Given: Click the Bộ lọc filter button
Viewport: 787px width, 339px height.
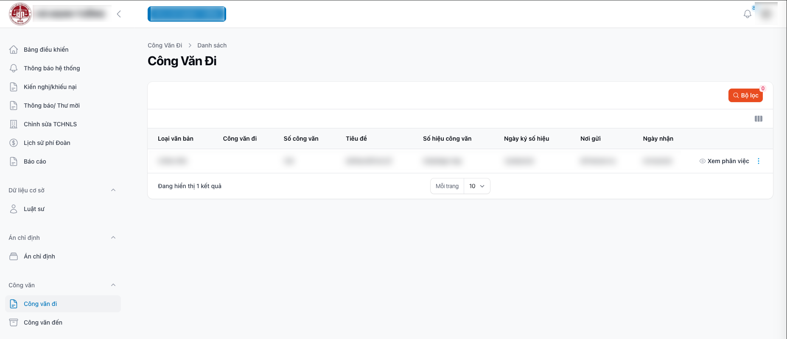Looking at the screenshot, I should pyautogui.click(x=745, y=95).
